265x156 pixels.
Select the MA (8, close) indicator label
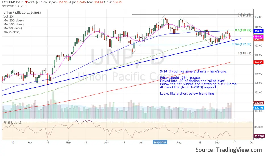(x=12, y=32)
